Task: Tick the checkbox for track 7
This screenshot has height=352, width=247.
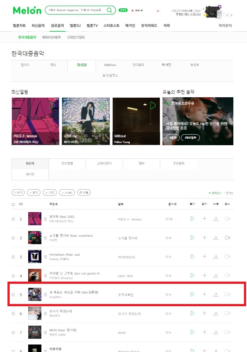Action: pyautogui.click(x=13, y=333)
